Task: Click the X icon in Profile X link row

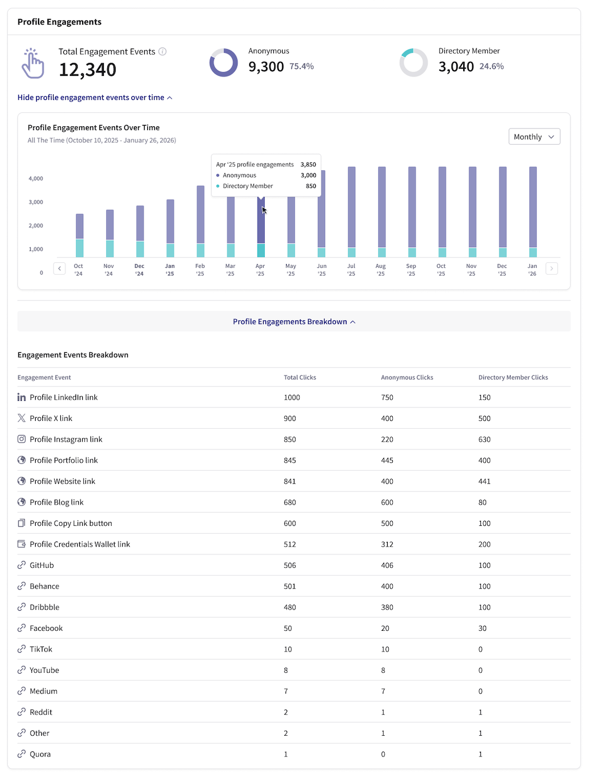Action: 21,418
